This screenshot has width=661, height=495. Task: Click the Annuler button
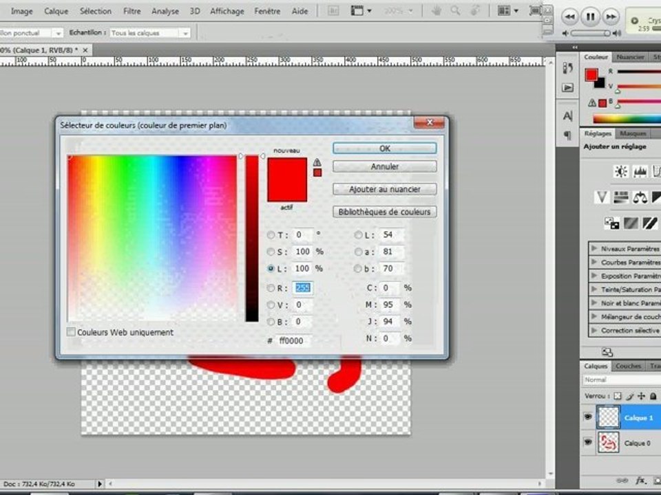point(384,166)
